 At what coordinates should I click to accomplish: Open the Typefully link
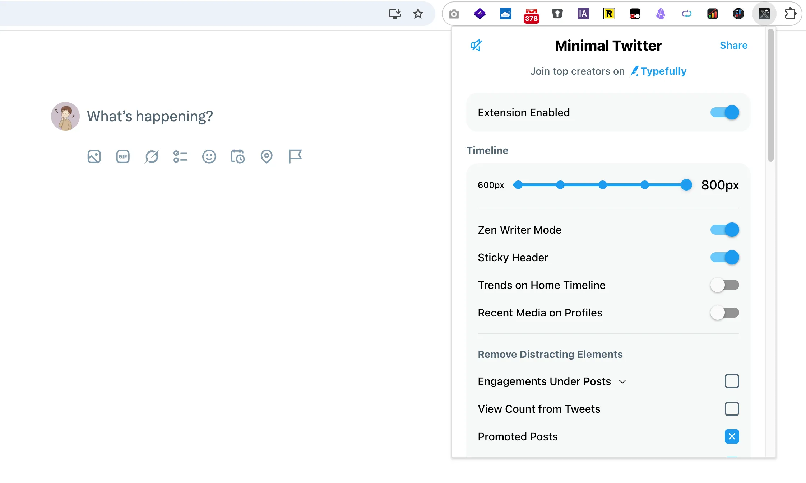coord(659,71)
